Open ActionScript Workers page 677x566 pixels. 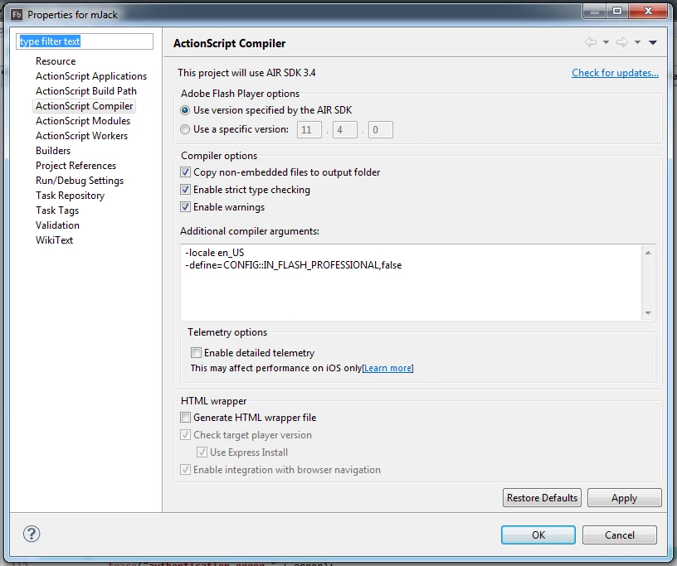point(81,136)
